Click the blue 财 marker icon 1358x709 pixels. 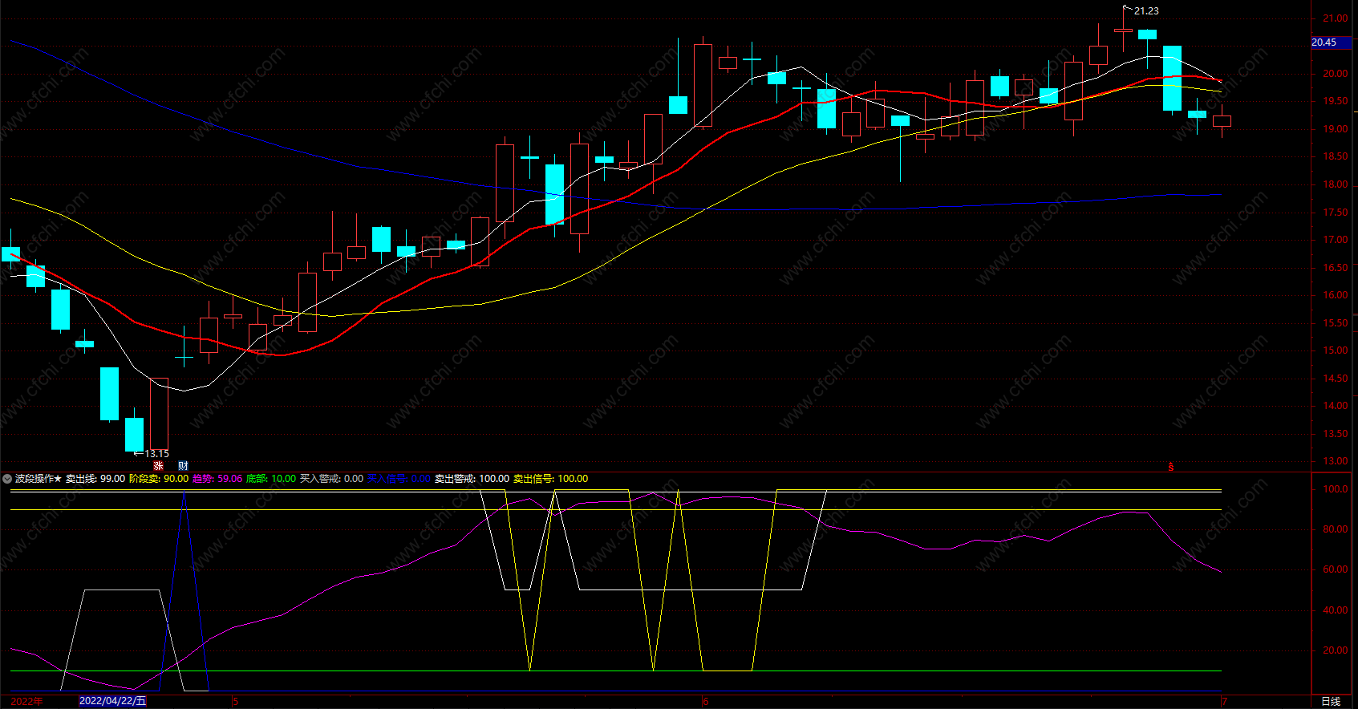pyautogui.click(x=183, y=466)
